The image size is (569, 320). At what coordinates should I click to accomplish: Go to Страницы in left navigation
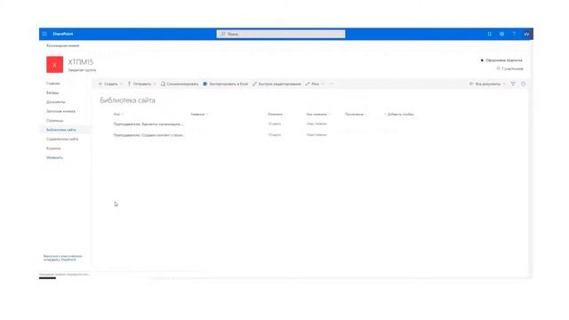point(55,121)
